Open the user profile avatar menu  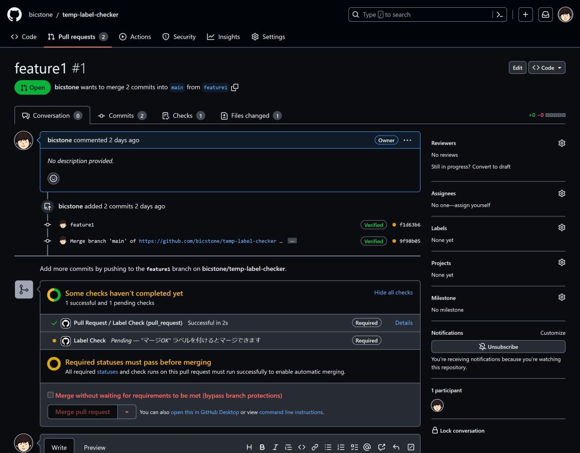[x=565, y=14]
